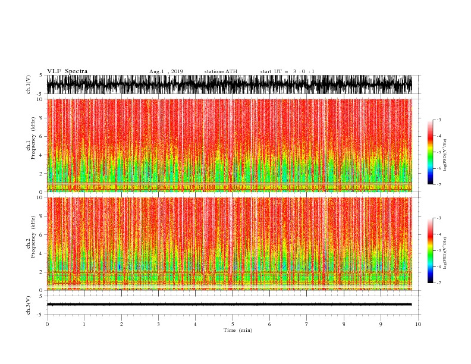Click the "6" frequency tick of ch.2 spectrogram

click(x=42, y=235)
